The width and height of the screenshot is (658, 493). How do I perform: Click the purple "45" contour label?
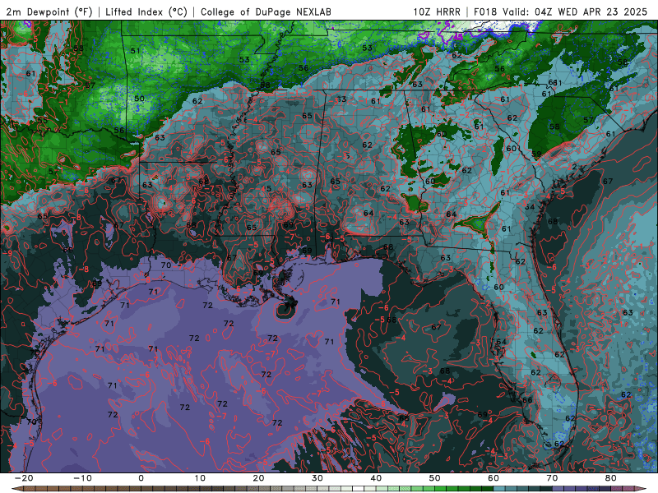(458, 37)
